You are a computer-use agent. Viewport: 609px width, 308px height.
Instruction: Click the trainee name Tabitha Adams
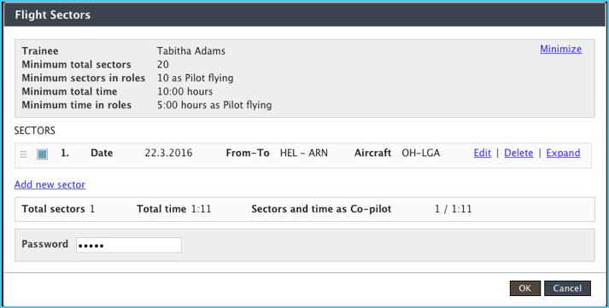click(x=191, y=51)
